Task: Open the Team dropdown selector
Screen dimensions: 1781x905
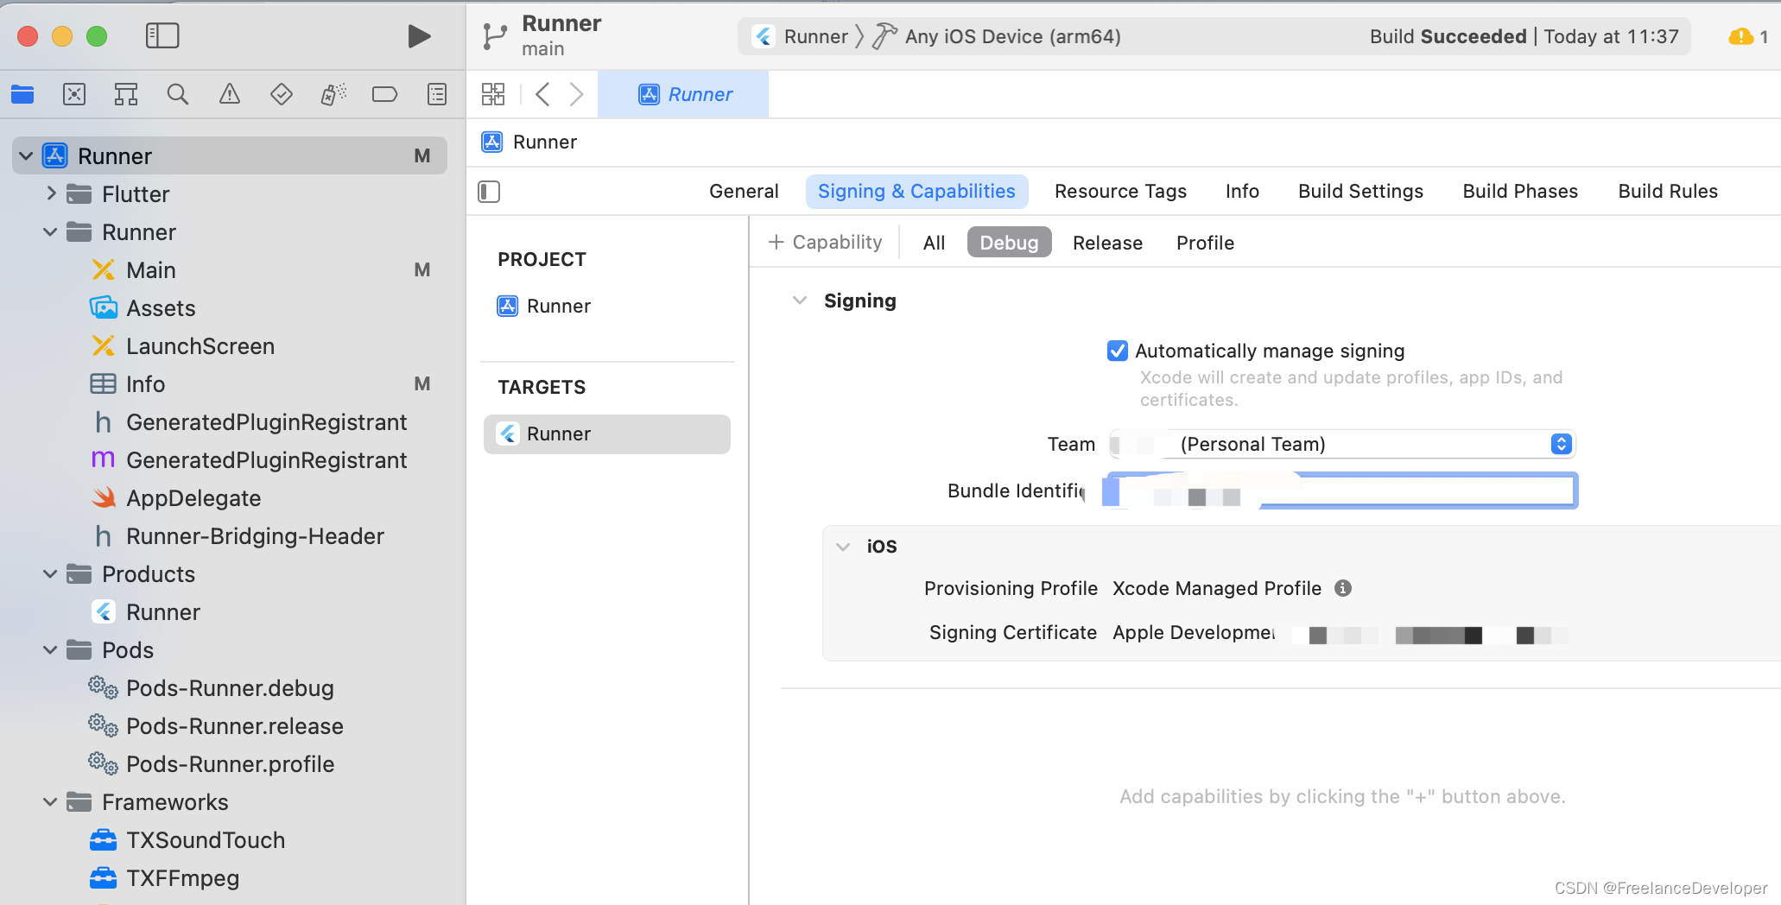Action: (1343, 444)
